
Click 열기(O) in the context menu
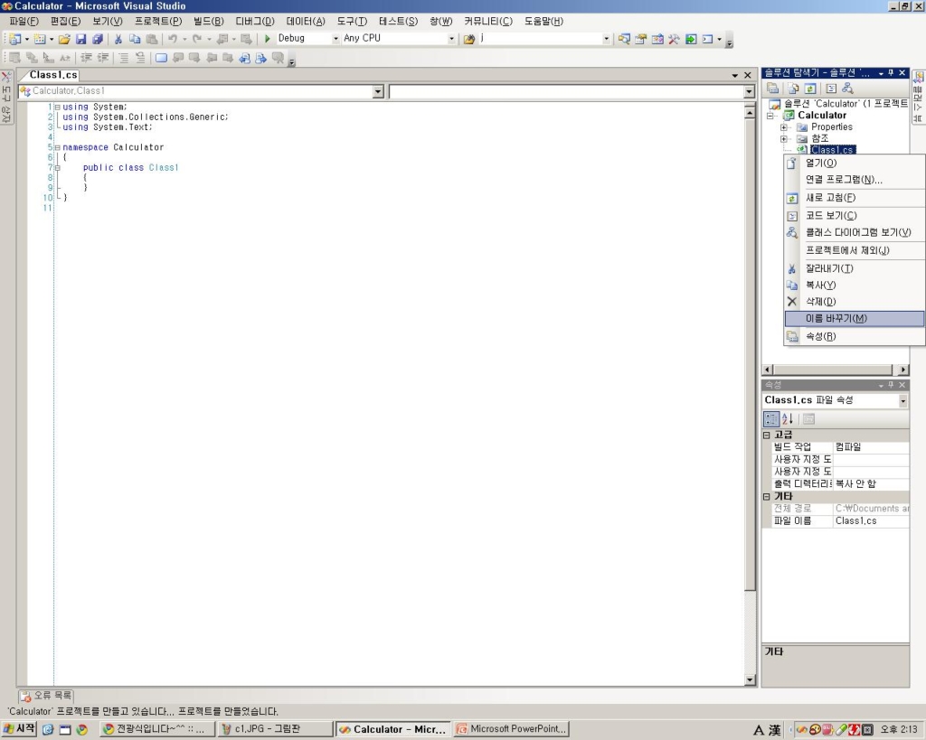point(854,163)
